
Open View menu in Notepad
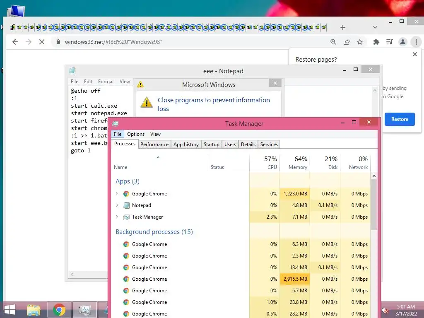(125, 82)
